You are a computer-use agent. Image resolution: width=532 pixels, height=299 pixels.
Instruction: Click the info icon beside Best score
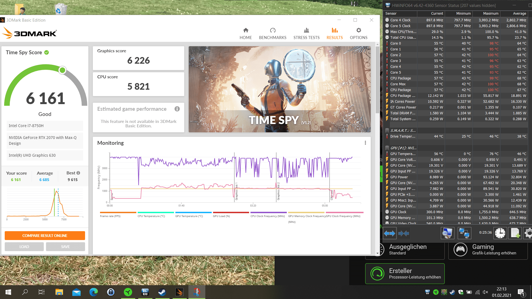coord(78,173)
